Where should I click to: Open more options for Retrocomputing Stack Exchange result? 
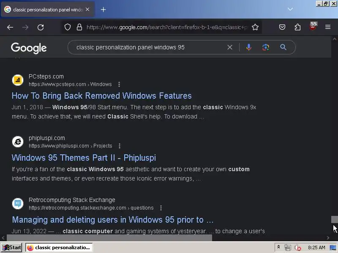pyautogui.click(x=161, y=208)
